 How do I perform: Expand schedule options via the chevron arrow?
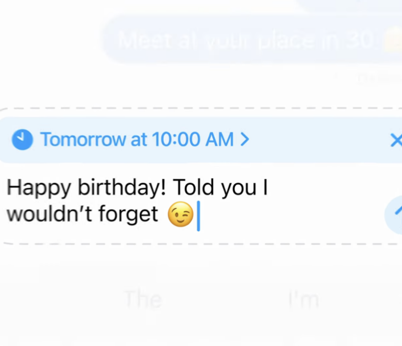point(244,139)
